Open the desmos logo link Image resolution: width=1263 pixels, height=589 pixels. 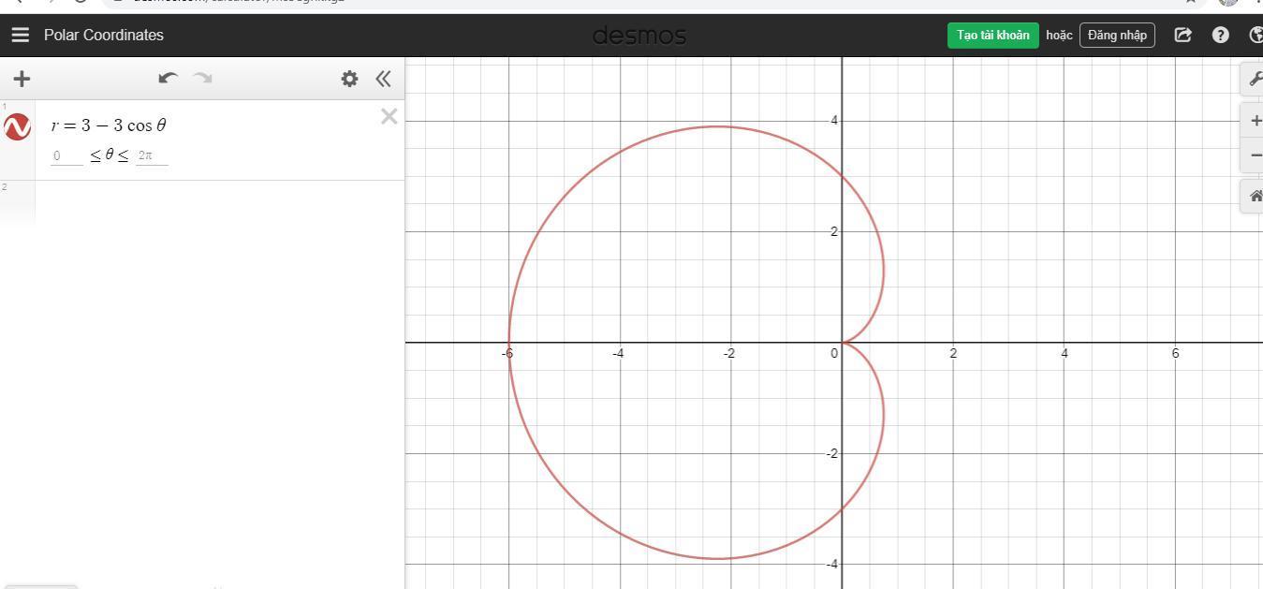click(639, 36)
